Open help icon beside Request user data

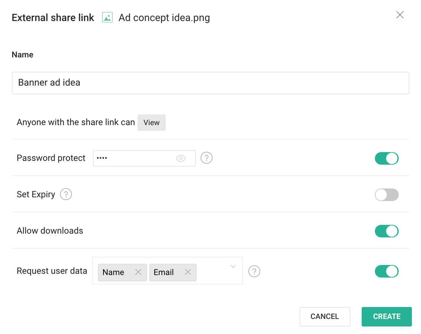[254, 271]
